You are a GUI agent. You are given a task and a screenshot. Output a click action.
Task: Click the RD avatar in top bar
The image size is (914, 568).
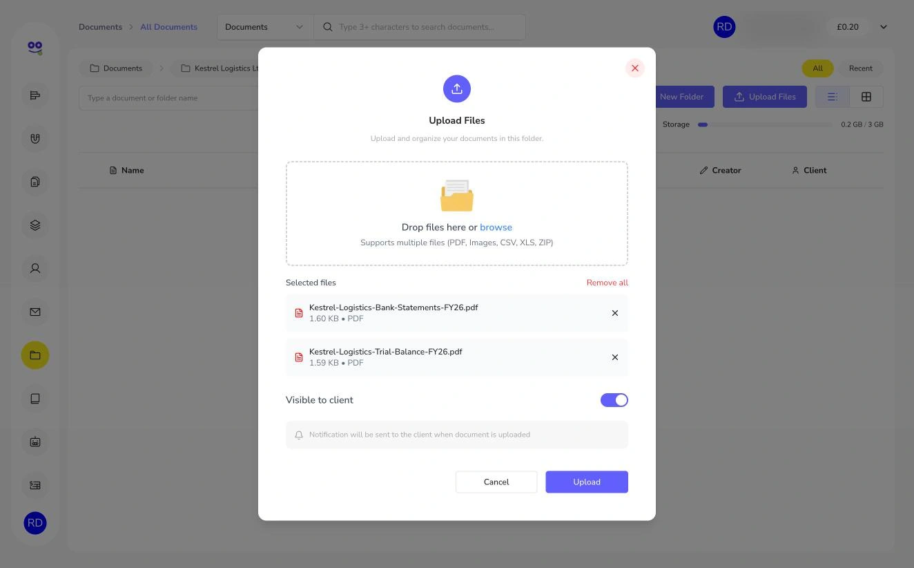(724, 27)
